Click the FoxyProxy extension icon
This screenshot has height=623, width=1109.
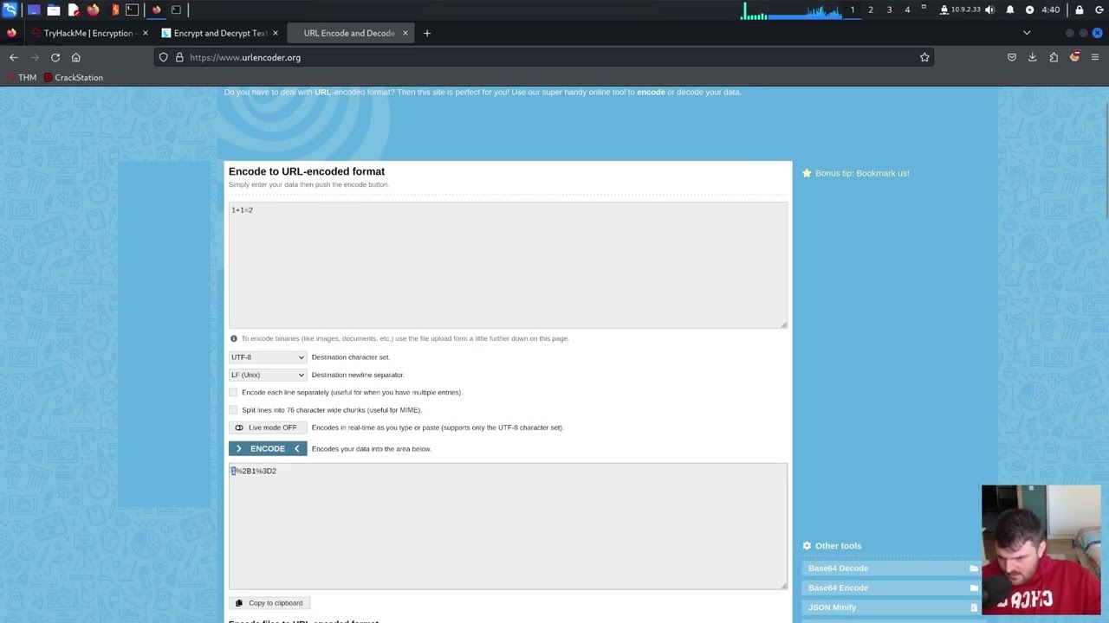pos(1074,57)
